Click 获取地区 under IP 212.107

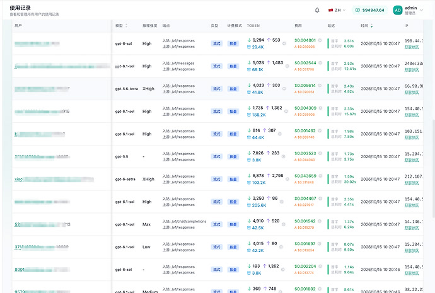(412, 183)
